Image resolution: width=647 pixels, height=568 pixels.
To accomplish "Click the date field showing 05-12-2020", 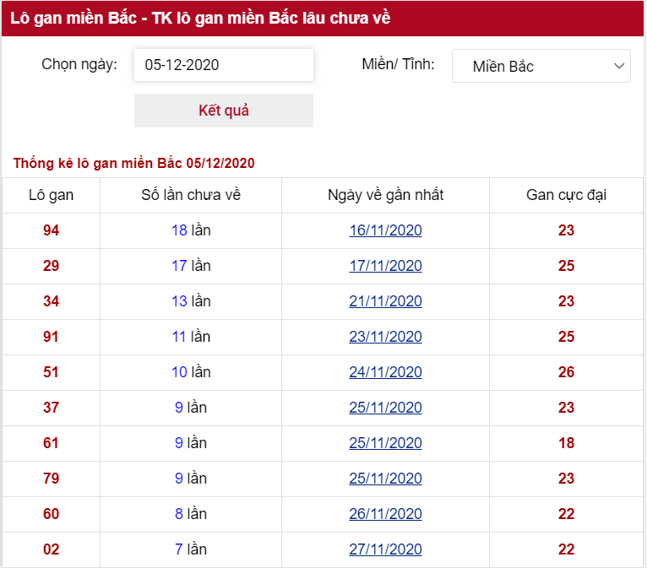I will (x=224, y=65).
